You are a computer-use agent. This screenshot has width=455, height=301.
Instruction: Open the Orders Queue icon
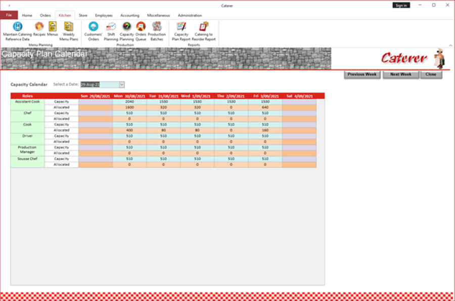(141, 31)
